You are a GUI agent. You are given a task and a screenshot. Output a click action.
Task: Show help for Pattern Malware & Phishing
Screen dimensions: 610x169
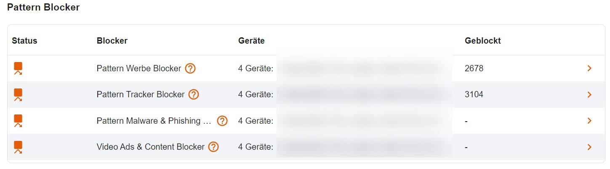coord(222,121)
